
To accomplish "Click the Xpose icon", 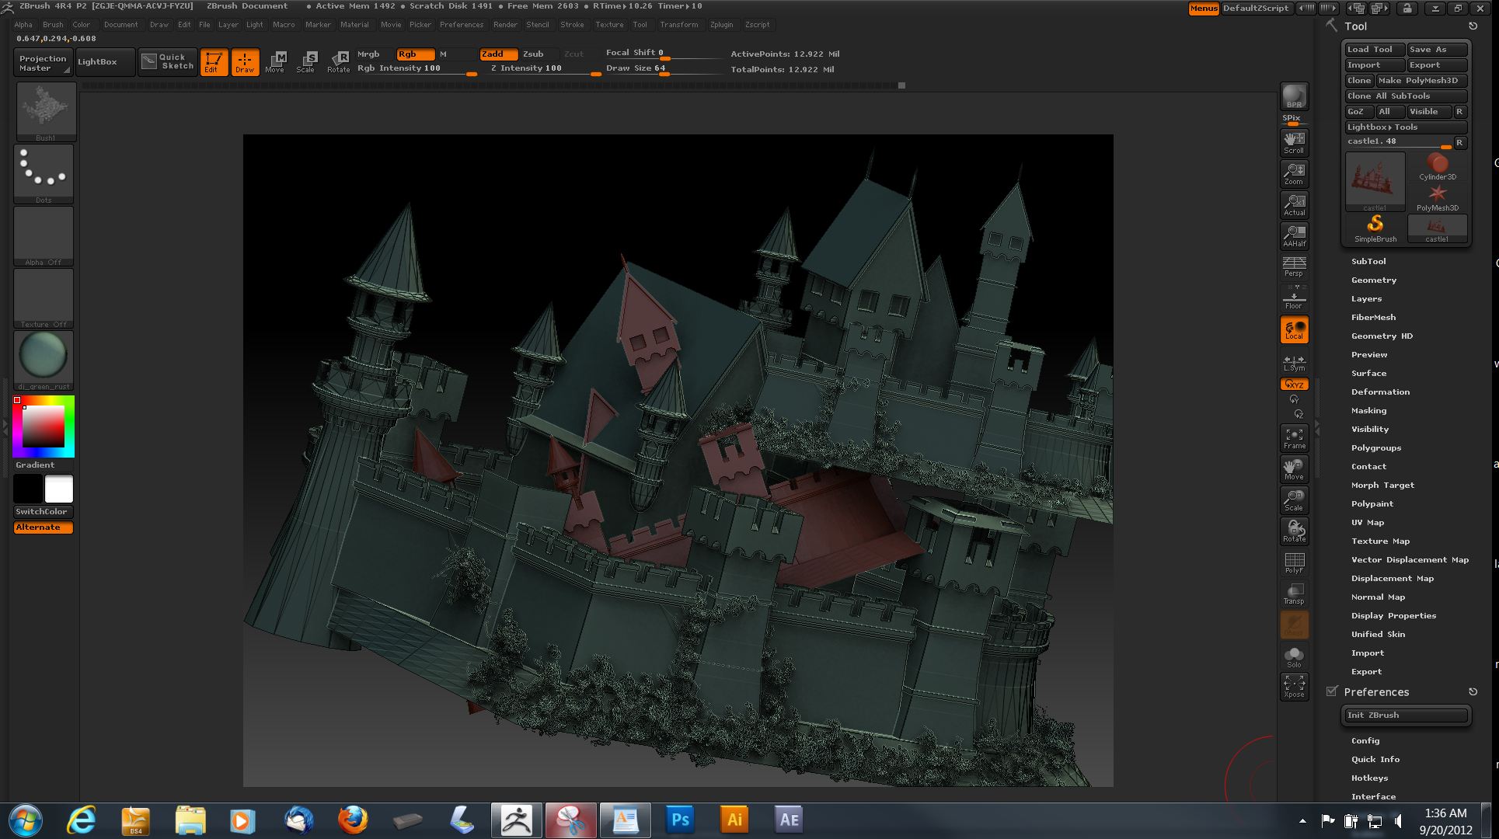I will 1294,686.
